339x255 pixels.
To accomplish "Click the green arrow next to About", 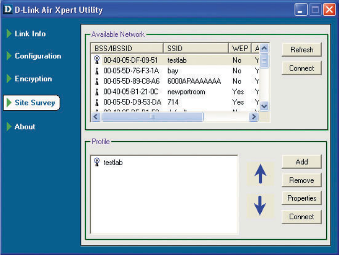I will pyautogui.click(x=8, y=127).
